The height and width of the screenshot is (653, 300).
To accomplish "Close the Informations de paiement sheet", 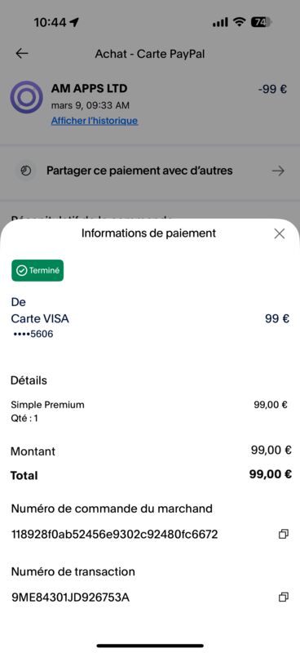I will pos(280,233).
